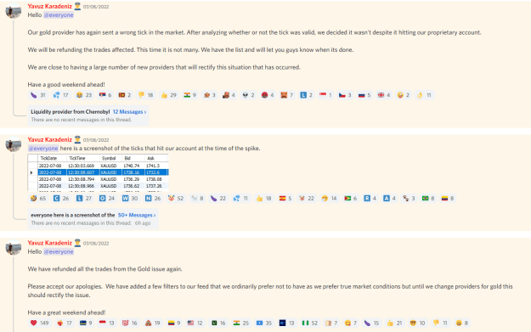The height and width of the screenshot is (332, 531).
Task: Click the alien emoji reaction with count 2
Action: pos(249,95)
